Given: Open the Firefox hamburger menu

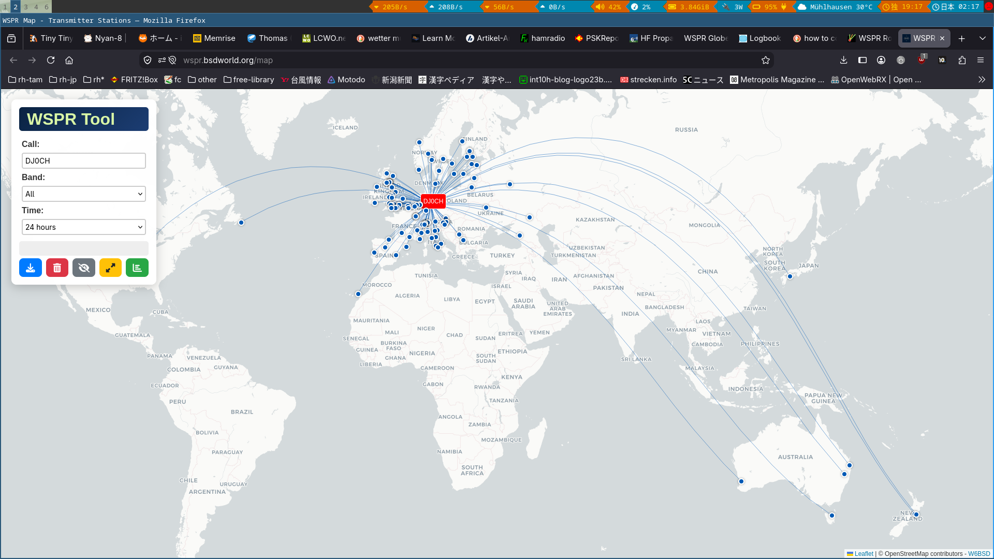Looking at the screenshot, I should (x=981, y=60).
